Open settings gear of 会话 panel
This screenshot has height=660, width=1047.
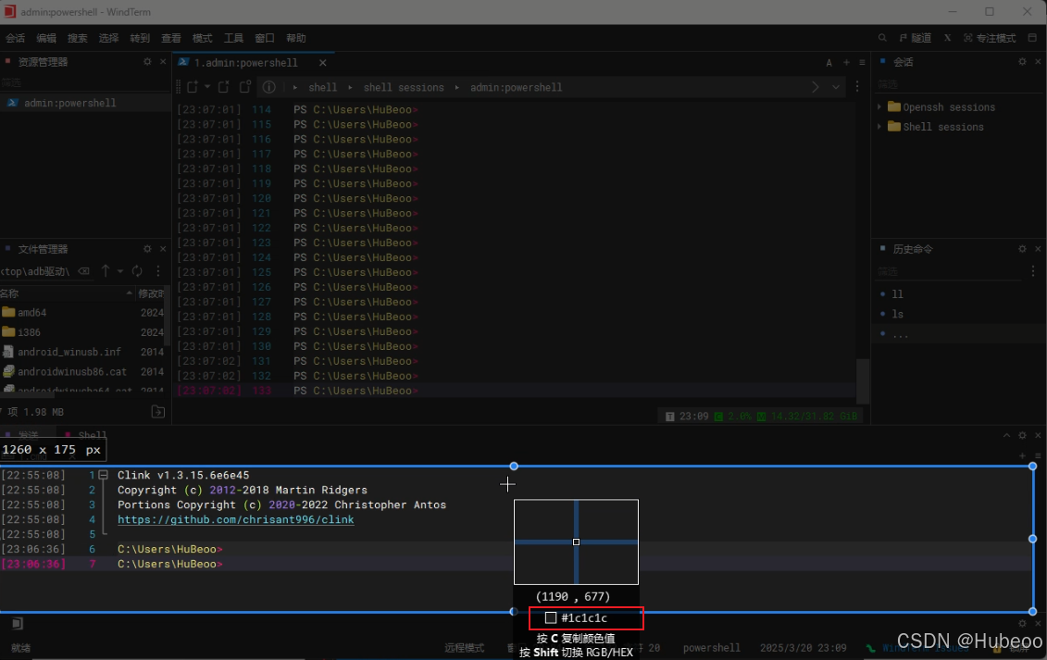[1022, 61]
